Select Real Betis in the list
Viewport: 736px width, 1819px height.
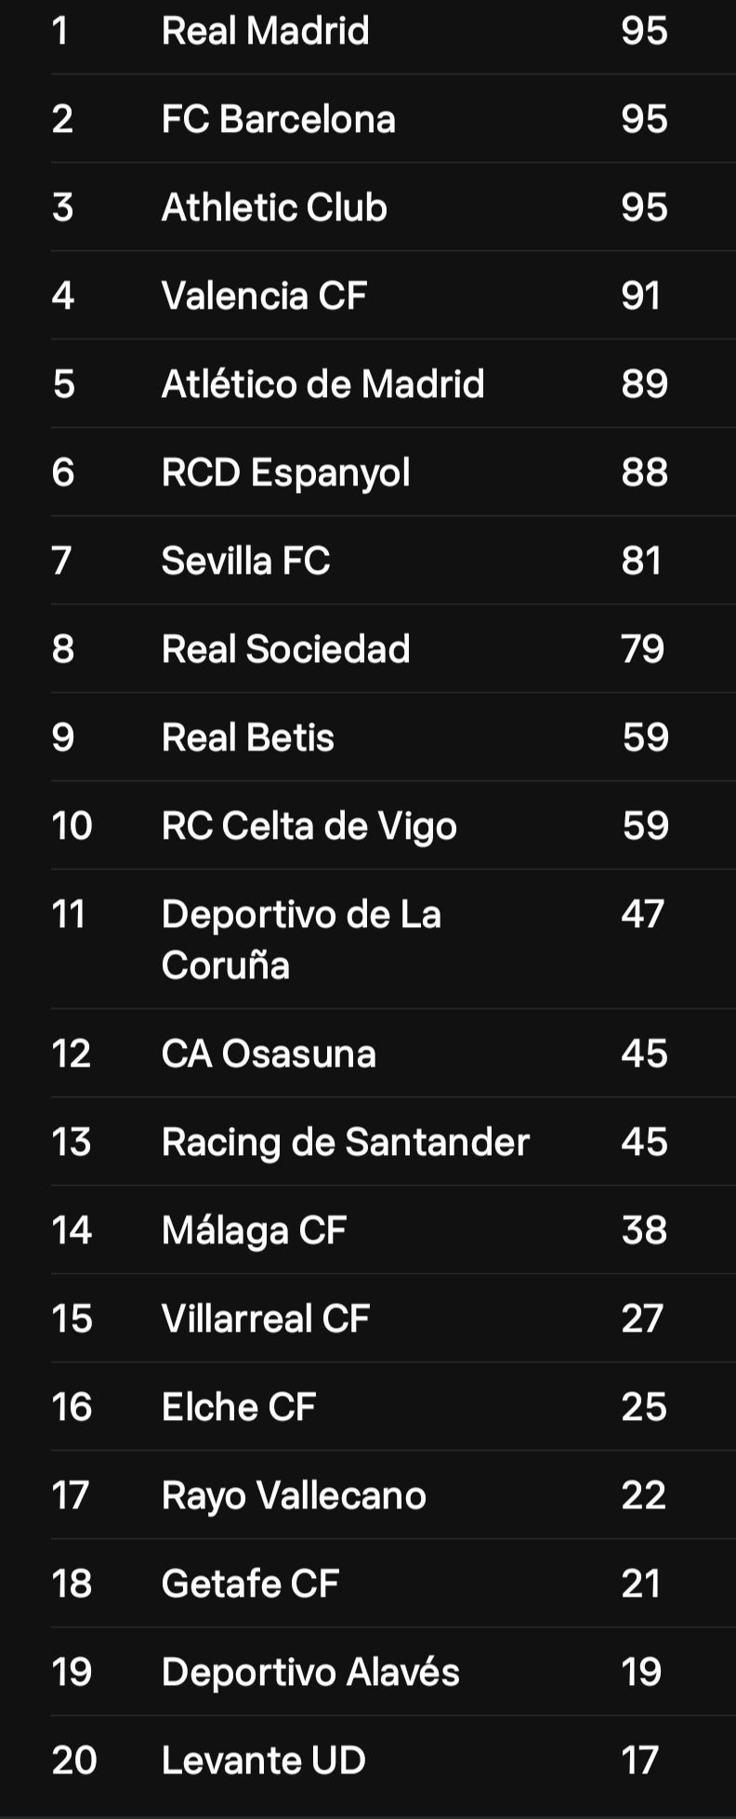[x=393, y=737]
